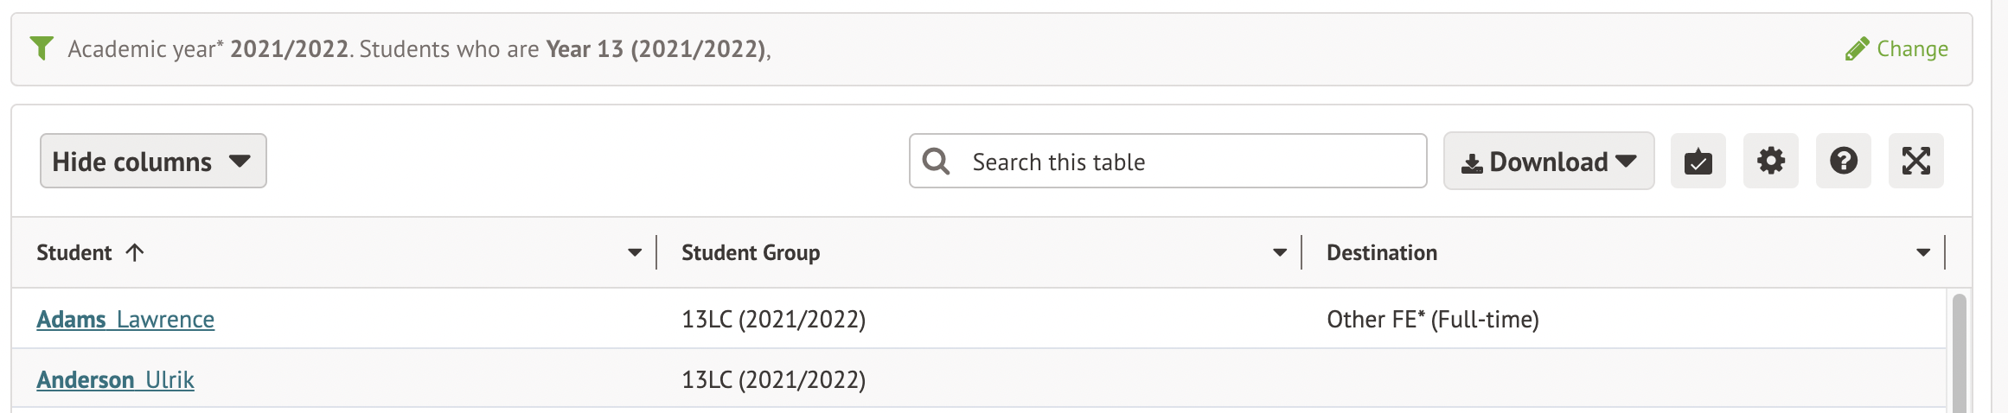
Task: Expand the Student column menu arrow
Action: pyautogui.click(x=635, y=253)
